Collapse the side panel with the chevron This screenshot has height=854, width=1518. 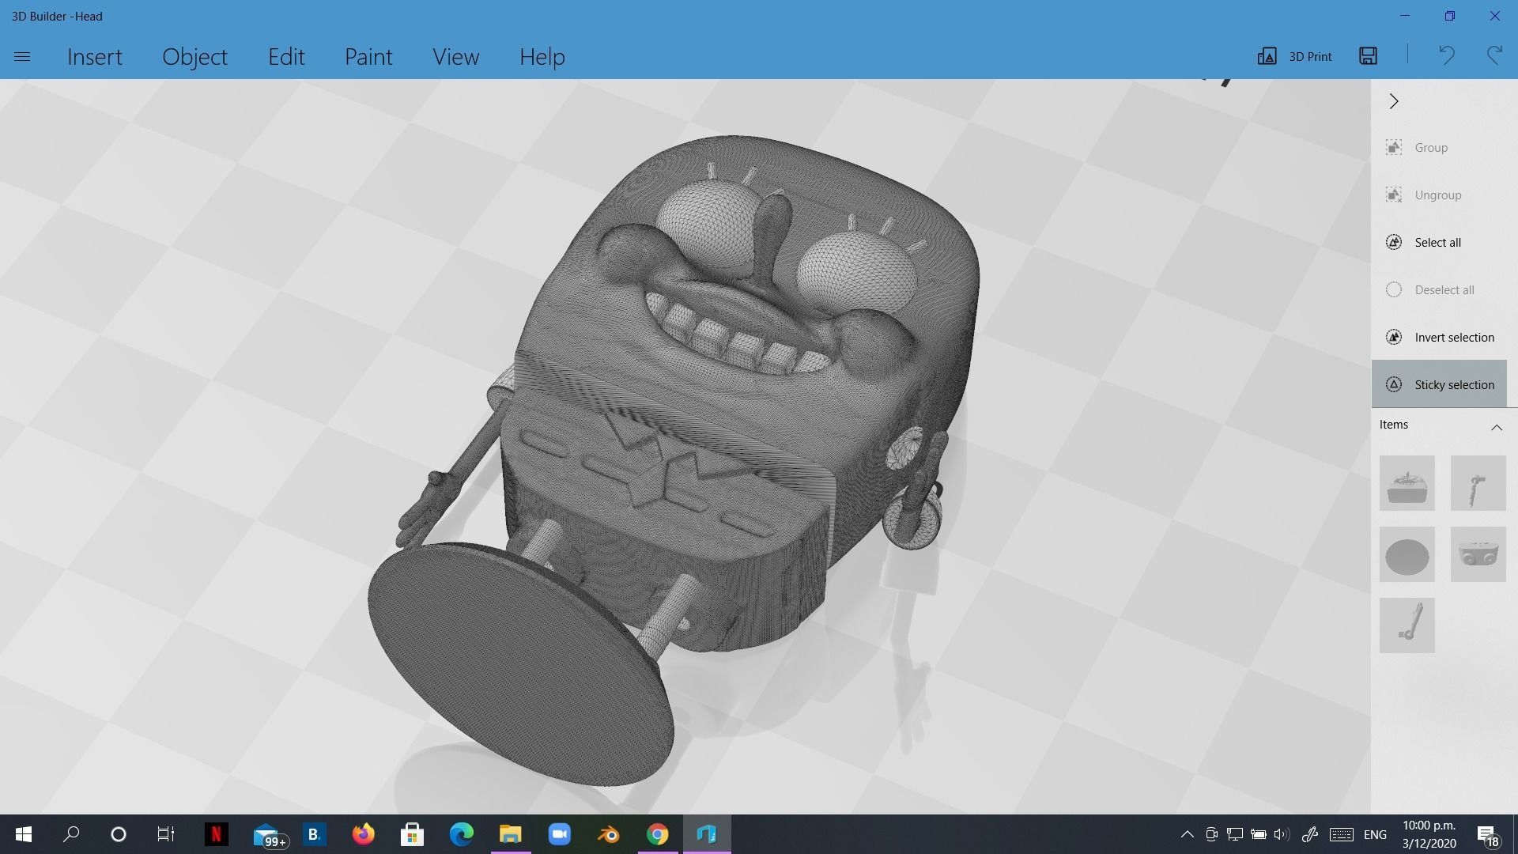point(1394,101)
